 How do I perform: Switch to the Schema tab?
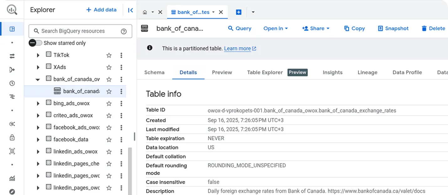tap(154, 72)
